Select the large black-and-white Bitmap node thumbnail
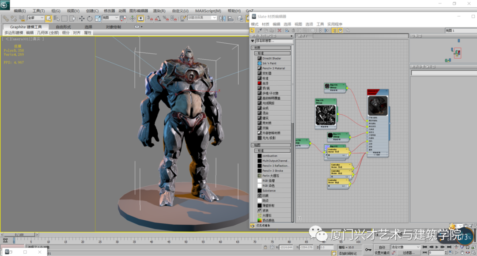Image resolution: width=477 pixels, height=256 pixels. (x=326, y=115)
